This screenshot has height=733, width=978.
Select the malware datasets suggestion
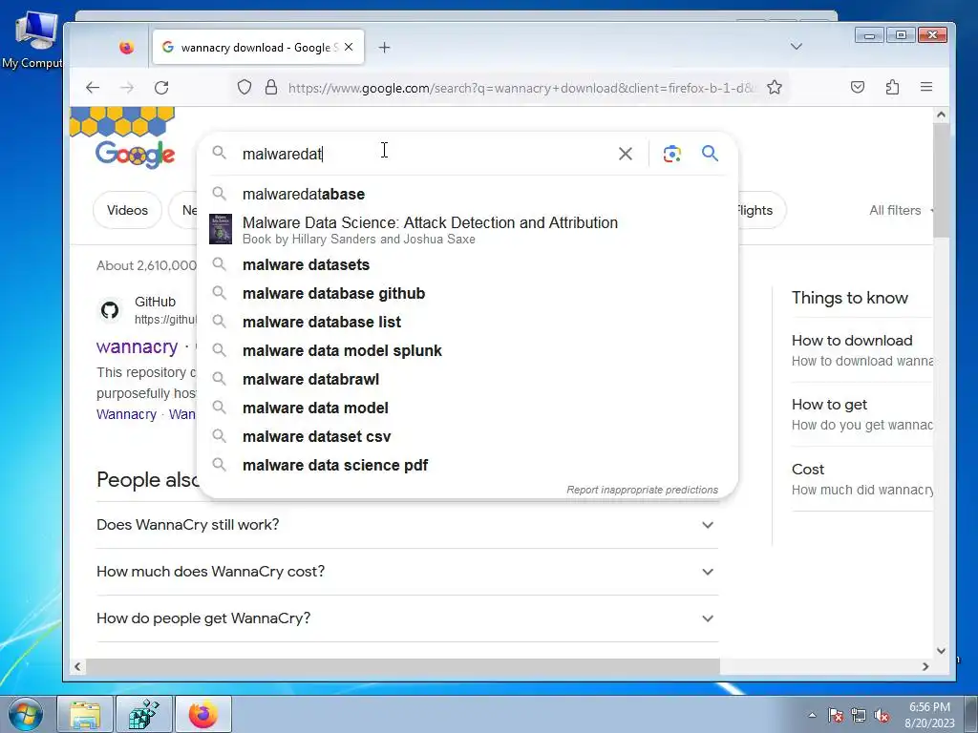tap(466, 265)
